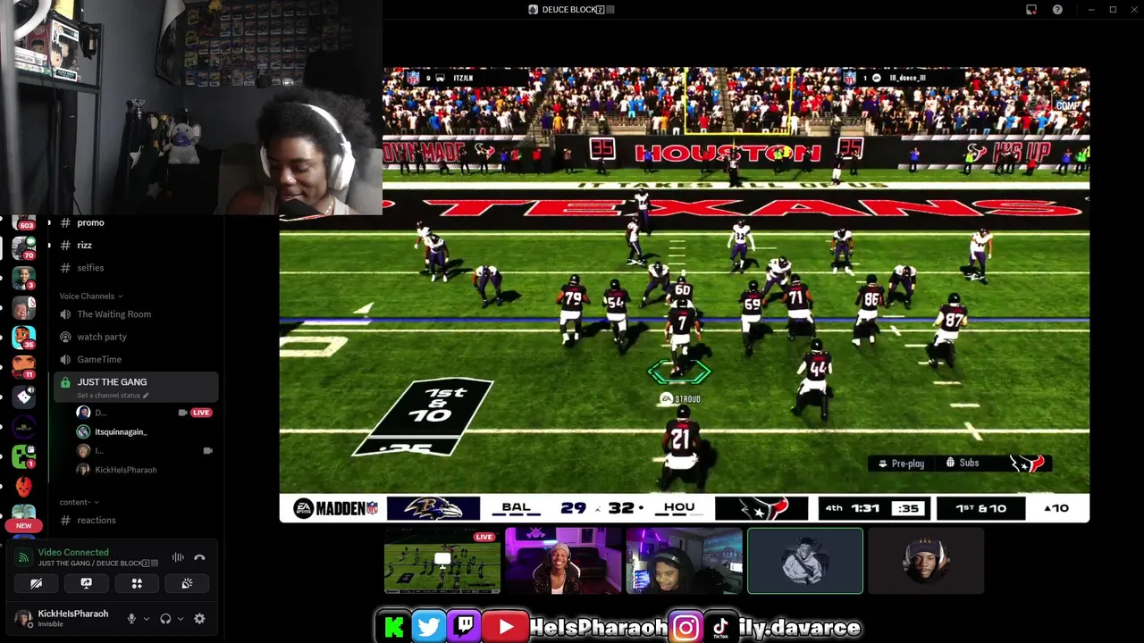
Task: Select the smiling person's purple-room video tile
Action: [x=563, y=561]
